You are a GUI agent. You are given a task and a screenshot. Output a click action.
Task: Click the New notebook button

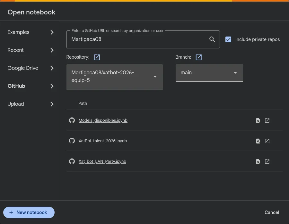point(29,212)
